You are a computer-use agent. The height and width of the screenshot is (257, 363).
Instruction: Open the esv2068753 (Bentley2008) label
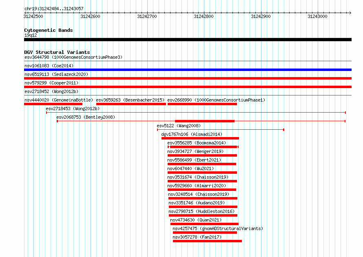click(86, 117)
